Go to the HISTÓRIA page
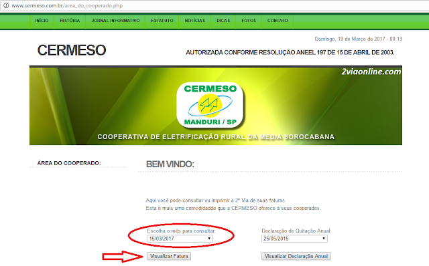Screen dimensions: 429x266 pos(70,21)
